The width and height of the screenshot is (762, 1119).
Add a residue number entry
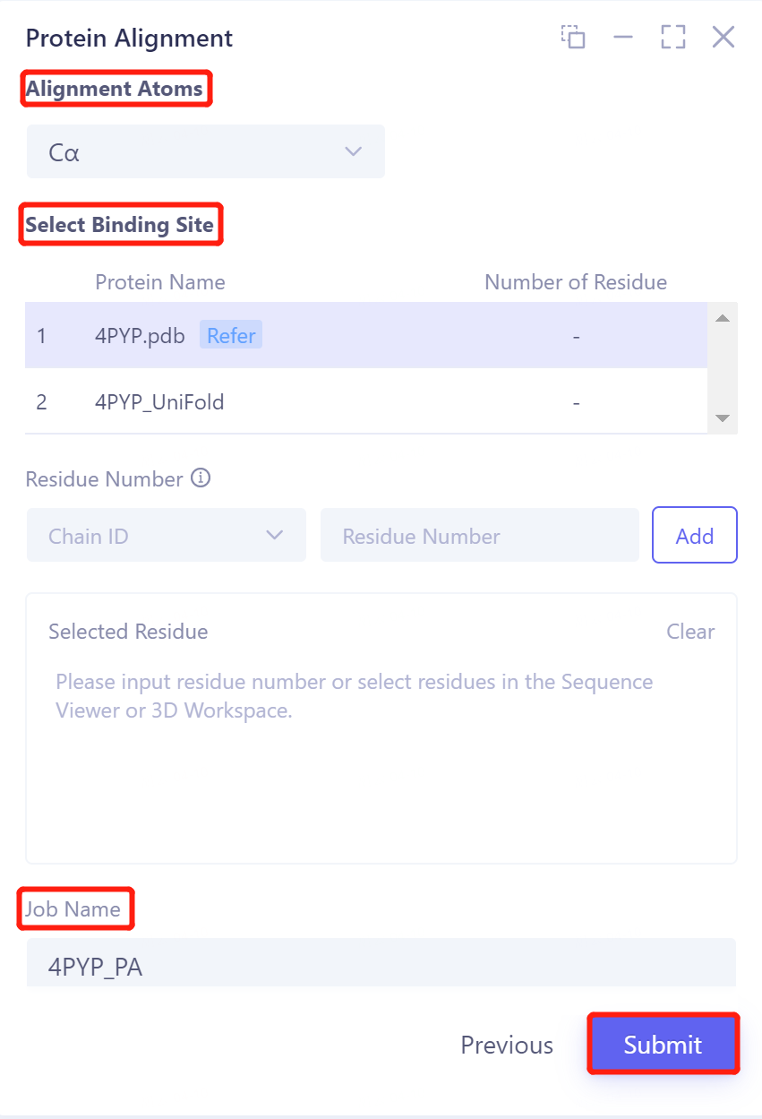(694, 535)
